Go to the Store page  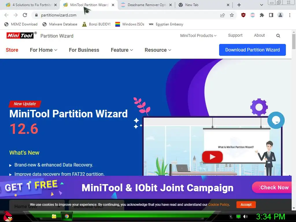pos(12,50)
